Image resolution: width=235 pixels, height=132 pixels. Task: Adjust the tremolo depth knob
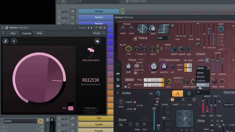[x=174, y=49]
